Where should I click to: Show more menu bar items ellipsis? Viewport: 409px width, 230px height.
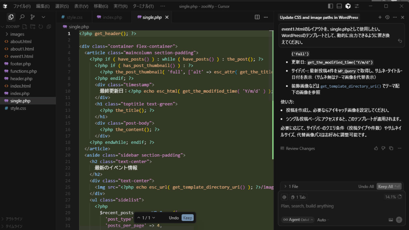(163, 6)
